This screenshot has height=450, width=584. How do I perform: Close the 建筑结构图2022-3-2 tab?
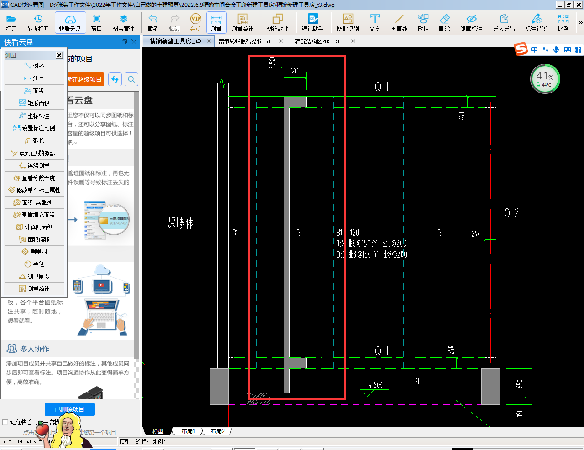click(353, 41)
